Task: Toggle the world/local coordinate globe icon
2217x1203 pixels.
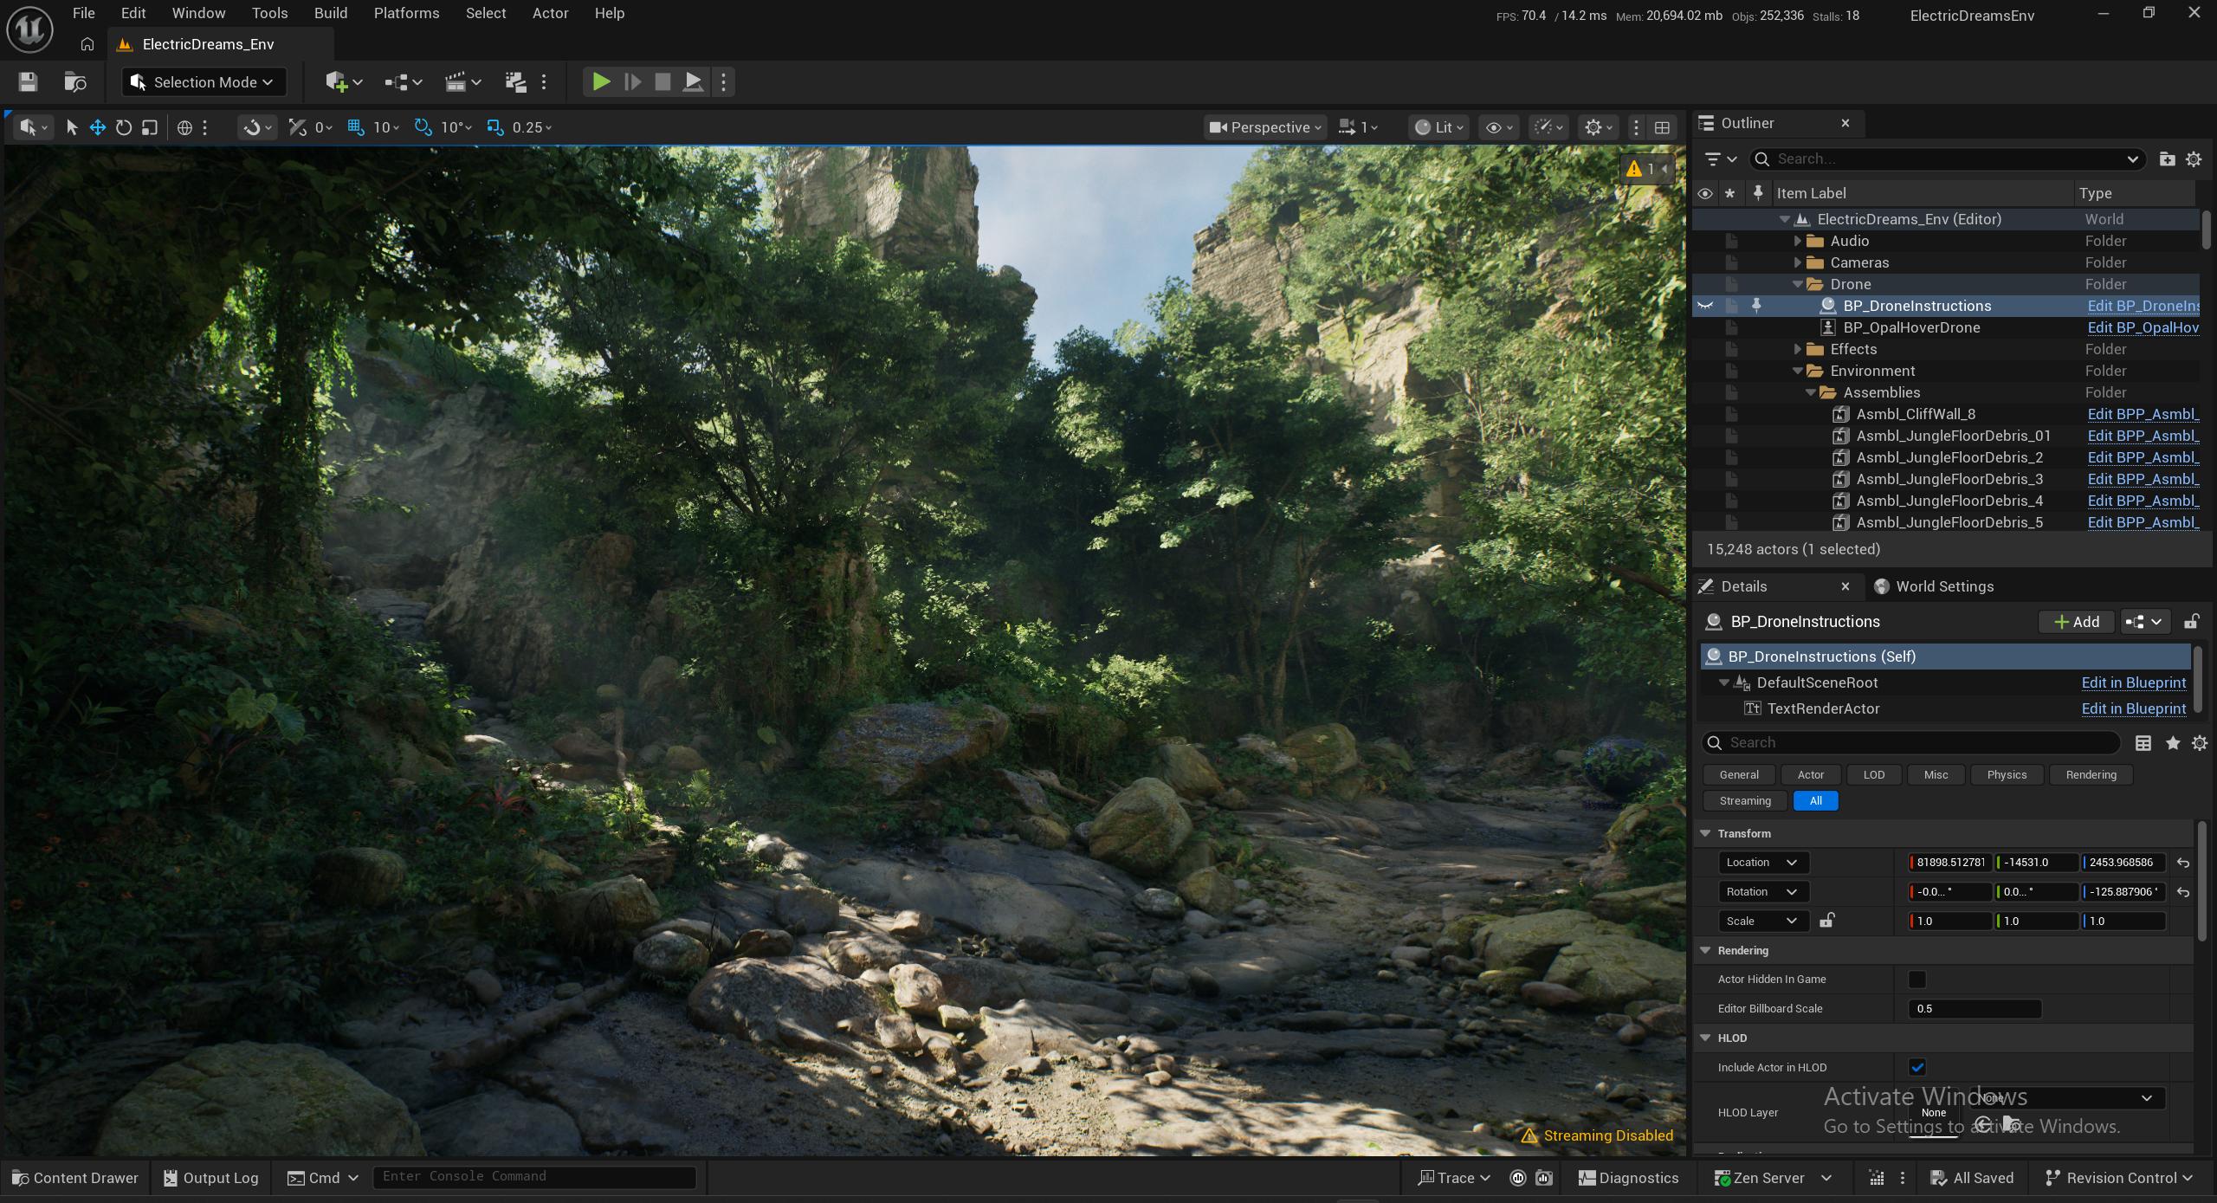Action: click(x=184, y=127)
